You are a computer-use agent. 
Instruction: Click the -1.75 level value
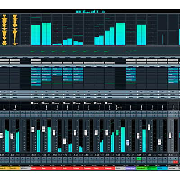click(44, 155)
